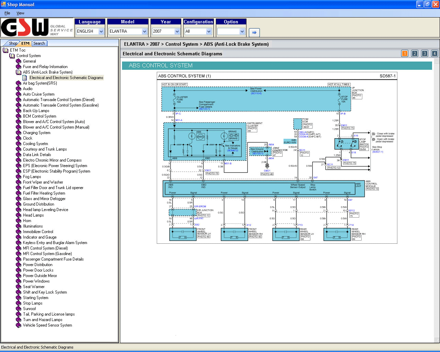Click the Seat Warmer book icon
The image size is (440, 352).
(19, 287)
